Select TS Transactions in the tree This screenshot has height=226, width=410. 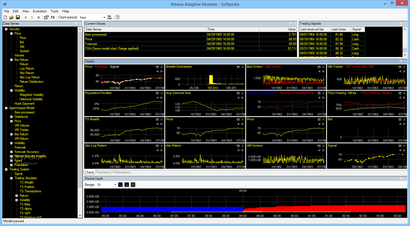tap(30, 191)
